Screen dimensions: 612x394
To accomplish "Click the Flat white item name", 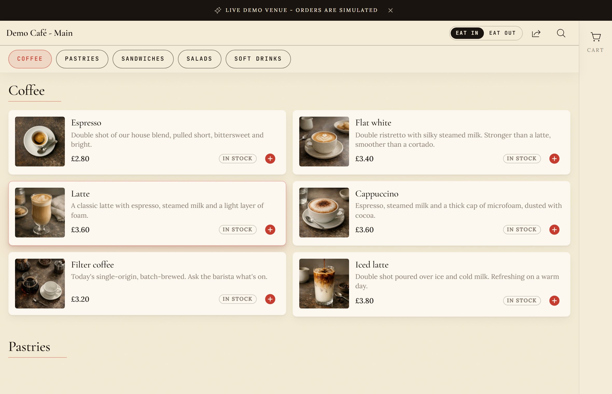I will [x=373, y=122].
